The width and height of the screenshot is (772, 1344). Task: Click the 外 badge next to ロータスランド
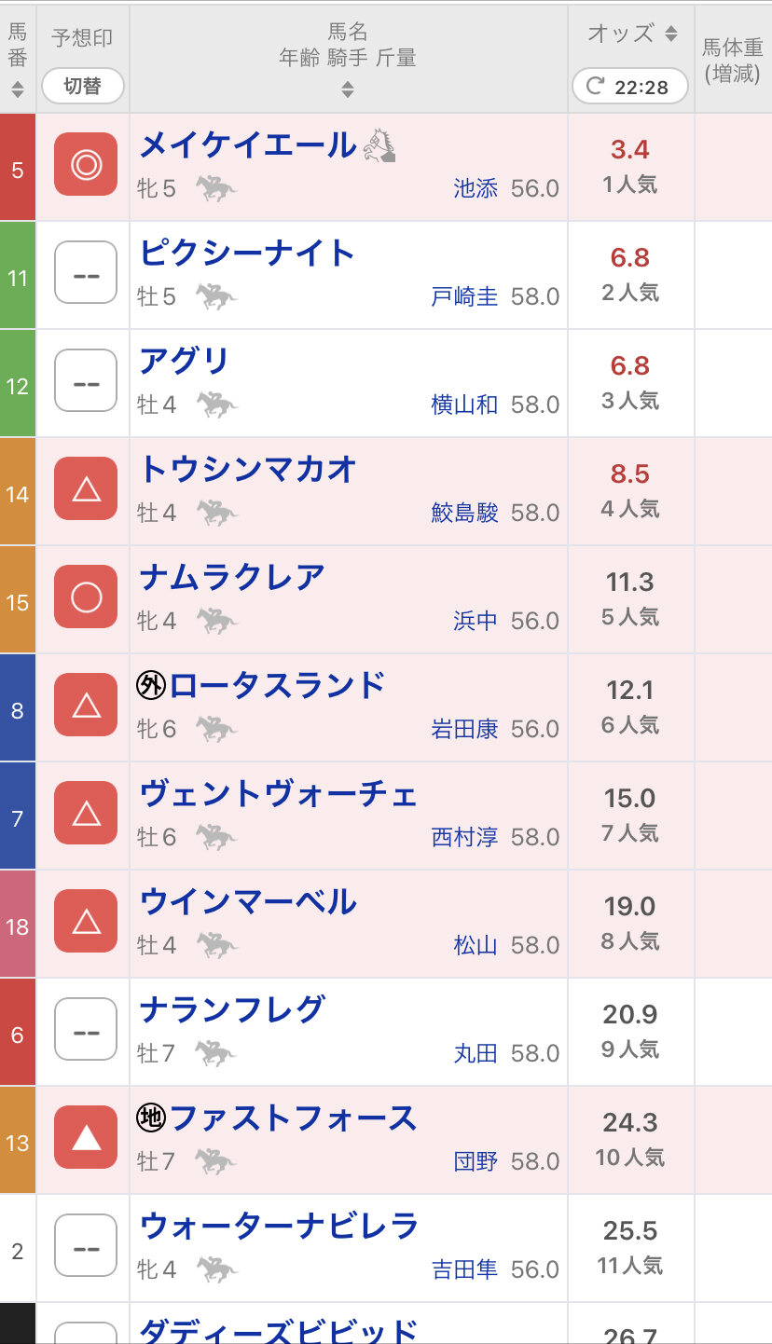(x=151, y=686)
